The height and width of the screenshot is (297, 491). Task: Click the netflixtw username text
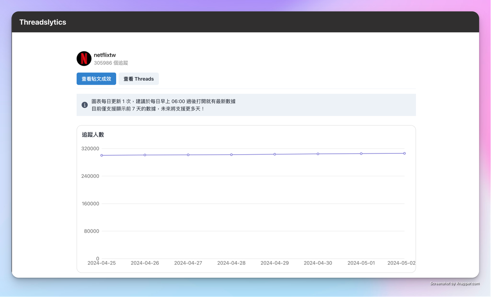(105, 55)
